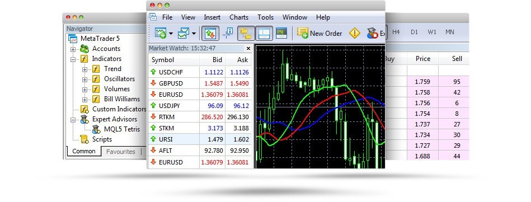This screenshot has width=531, height=202.
Task: Open the View menu
Action: point(189,17)
